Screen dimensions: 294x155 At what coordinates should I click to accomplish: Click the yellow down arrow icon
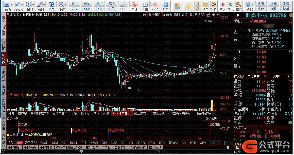[x=197, y=9]
